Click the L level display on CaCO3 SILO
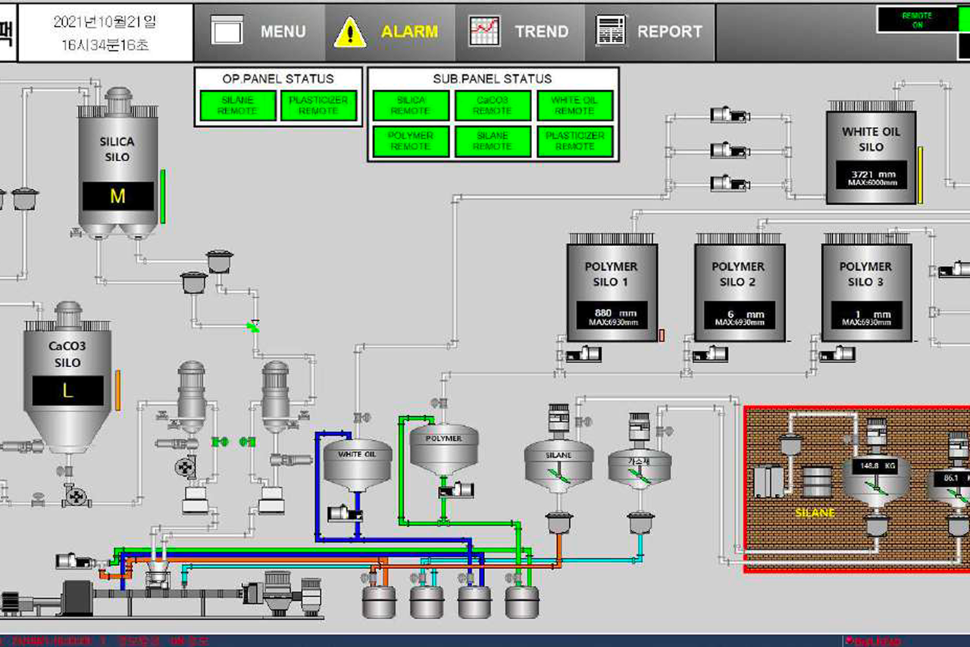This screenshot has width=970, height=647. (x=68, y=391)
